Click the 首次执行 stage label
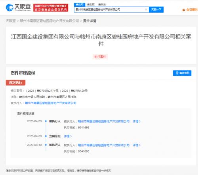Image resolution: width=198 pixels, height=175 pixels. 15,82
